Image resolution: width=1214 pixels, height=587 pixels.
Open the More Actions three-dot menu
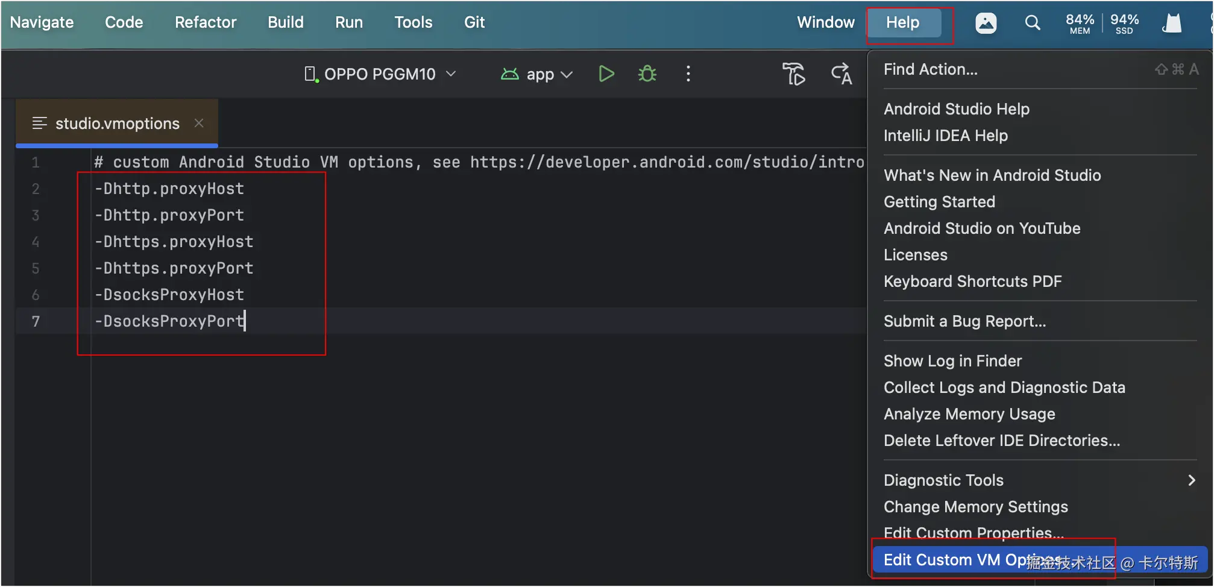click(688, 74)
